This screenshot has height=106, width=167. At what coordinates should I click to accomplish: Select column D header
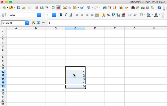point(75,28)
